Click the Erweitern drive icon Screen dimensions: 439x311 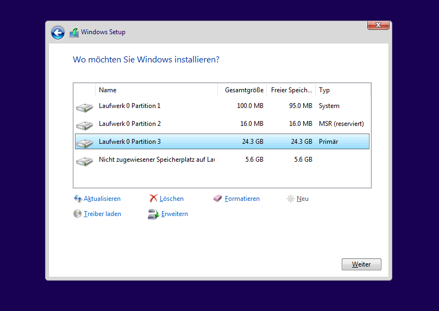click(153, 214)
